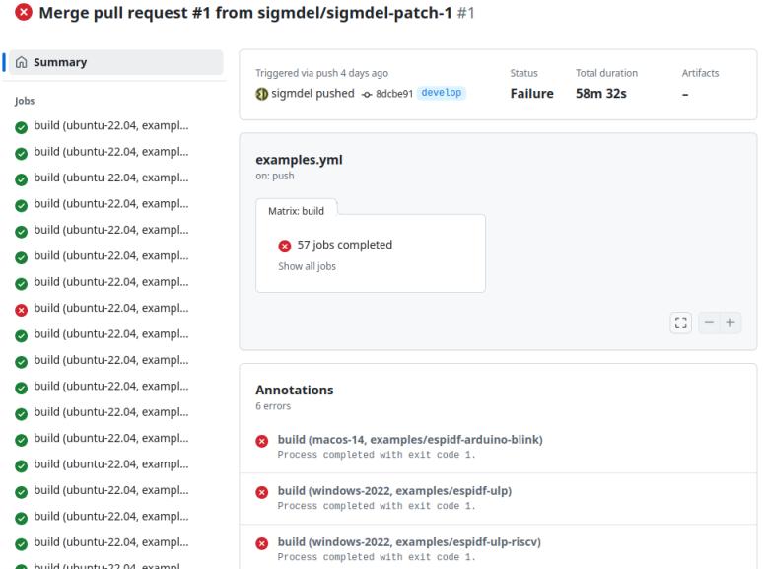The image size is (763, 569).
Task: Click the home icon beside Summary
Action: tap(22, 62)
